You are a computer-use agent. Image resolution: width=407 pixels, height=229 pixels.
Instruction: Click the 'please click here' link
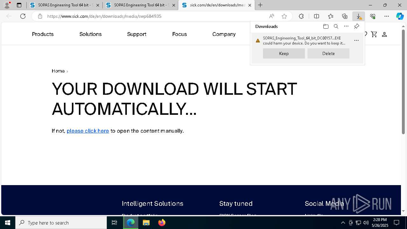[88, 131]
